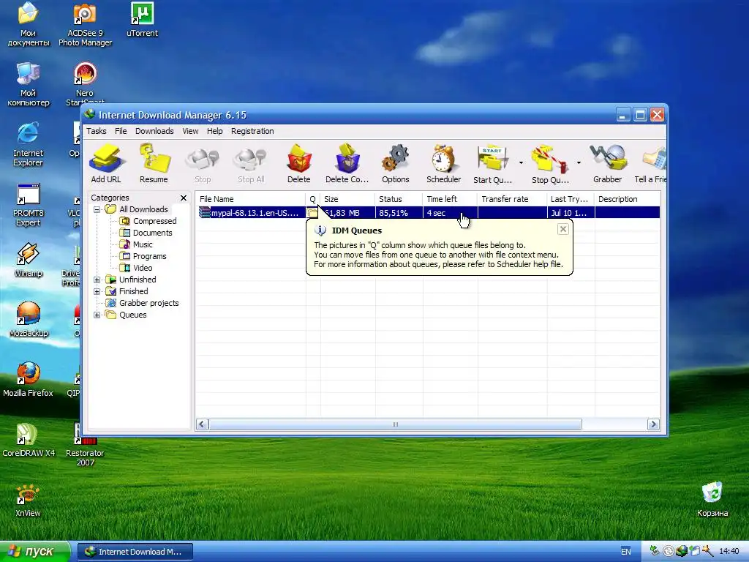749x562 pixels.
Task: Expand the Finished category
Action: 97,291
